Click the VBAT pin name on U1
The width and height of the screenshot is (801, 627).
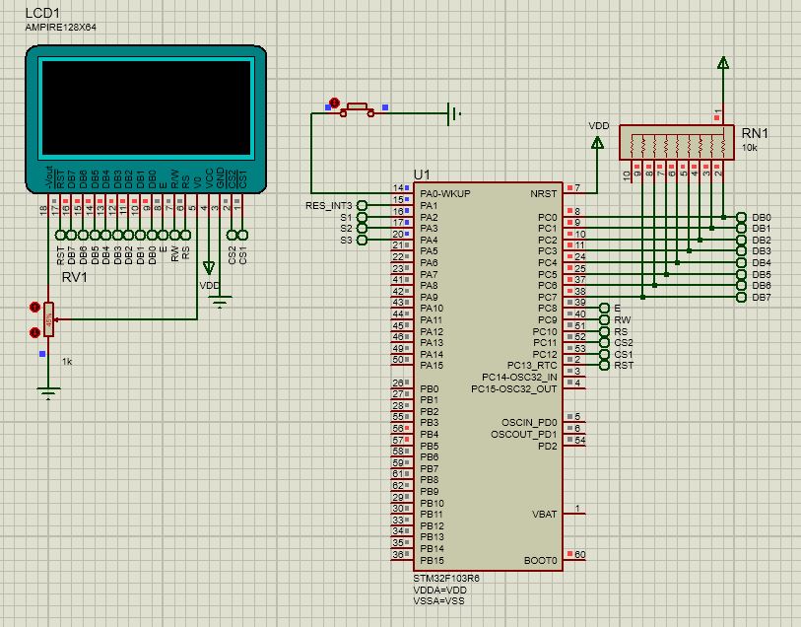545,514
